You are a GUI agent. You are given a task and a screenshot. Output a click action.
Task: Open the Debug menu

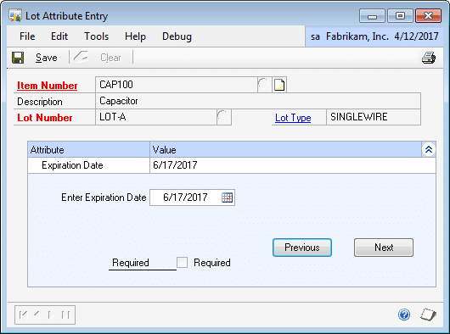pyautogui.click(x=177, y=36)
